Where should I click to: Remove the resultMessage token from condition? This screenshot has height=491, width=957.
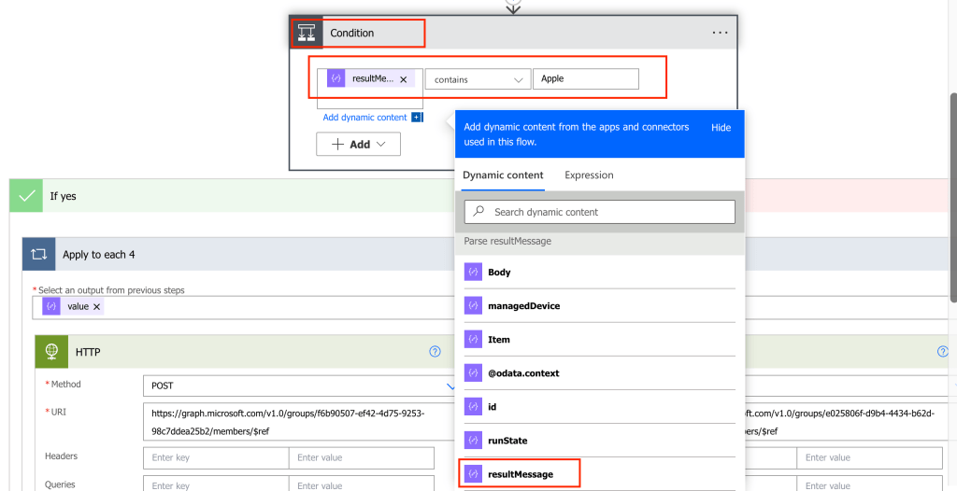(404, 80)
